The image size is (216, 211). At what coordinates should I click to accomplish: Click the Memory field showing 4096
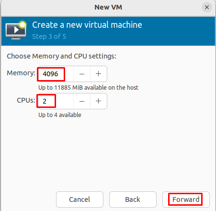[56, 74]
